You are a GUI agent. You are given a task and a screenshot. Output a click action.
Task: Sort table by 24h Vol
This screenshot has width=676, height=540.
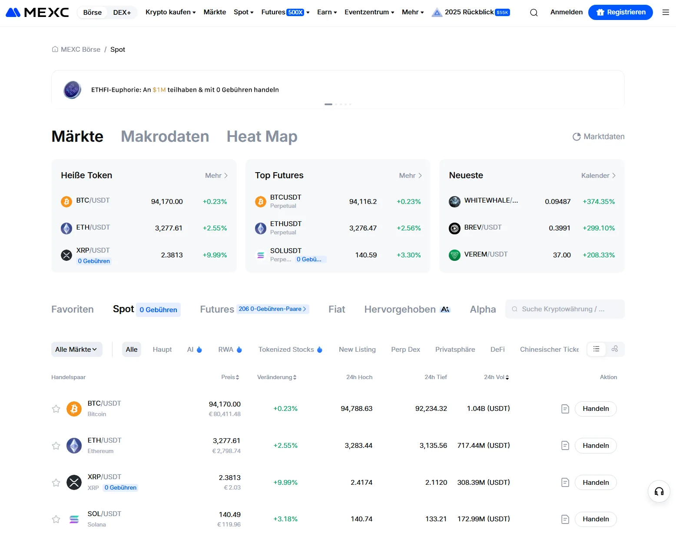pyautogui.click(x=497, y=377)
